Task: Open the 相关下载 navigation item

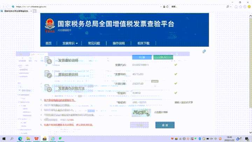Action: click(143, 43)
